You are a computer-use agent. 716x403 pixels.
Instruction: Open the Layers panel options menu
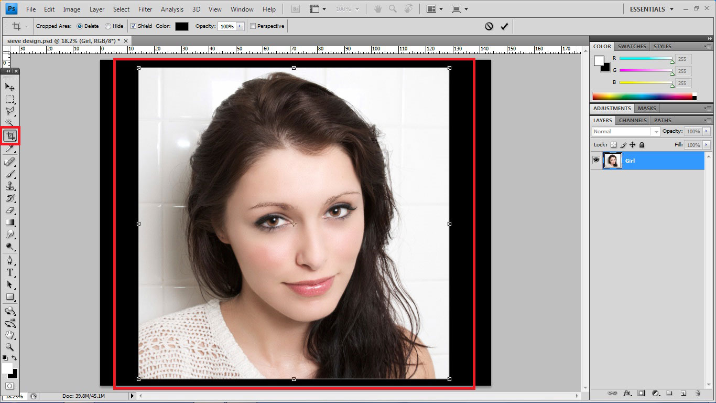coord(709,120)
